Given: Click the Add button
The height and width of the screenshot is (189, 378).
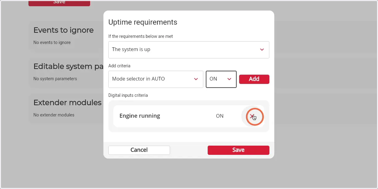Looking at the screenshot, I should point(254,79).
